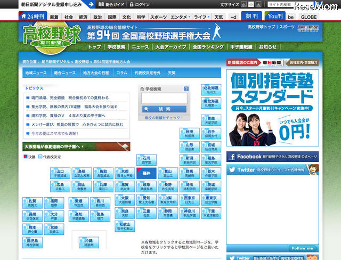This screenshot has height=260, width=341.
Task: Click the 高校野球 朝日新聞 ball logo
Action: pyautogui.click(x=52, y=37)
